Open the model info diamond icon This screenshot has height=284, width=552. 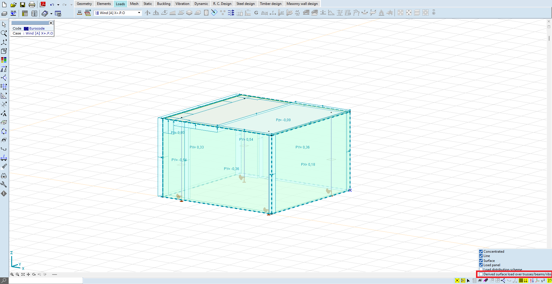coord(4,194)
